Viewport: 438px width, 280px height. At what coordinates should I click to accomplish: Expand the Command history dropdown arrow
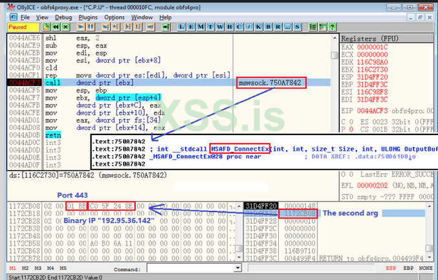click(237, 268)
